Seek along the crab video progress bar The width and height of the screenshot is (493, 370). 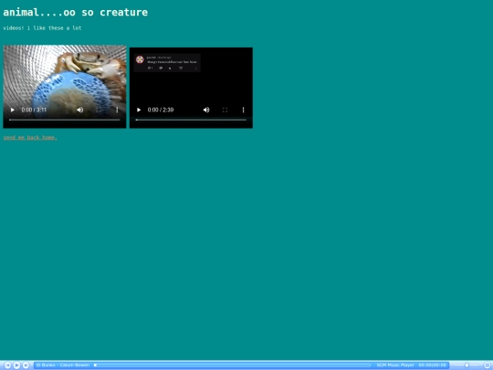coord(65,120)
